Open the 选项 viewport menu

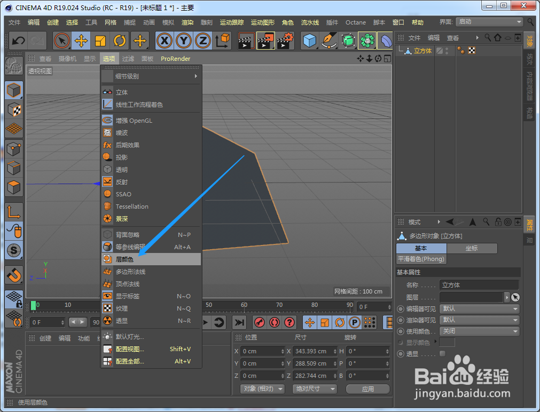click(x=109, y=59)
